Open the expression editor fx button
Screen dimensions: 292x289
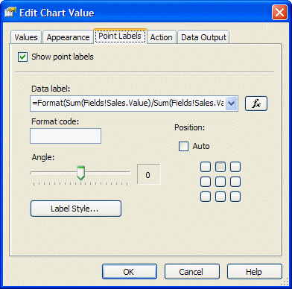256,104
